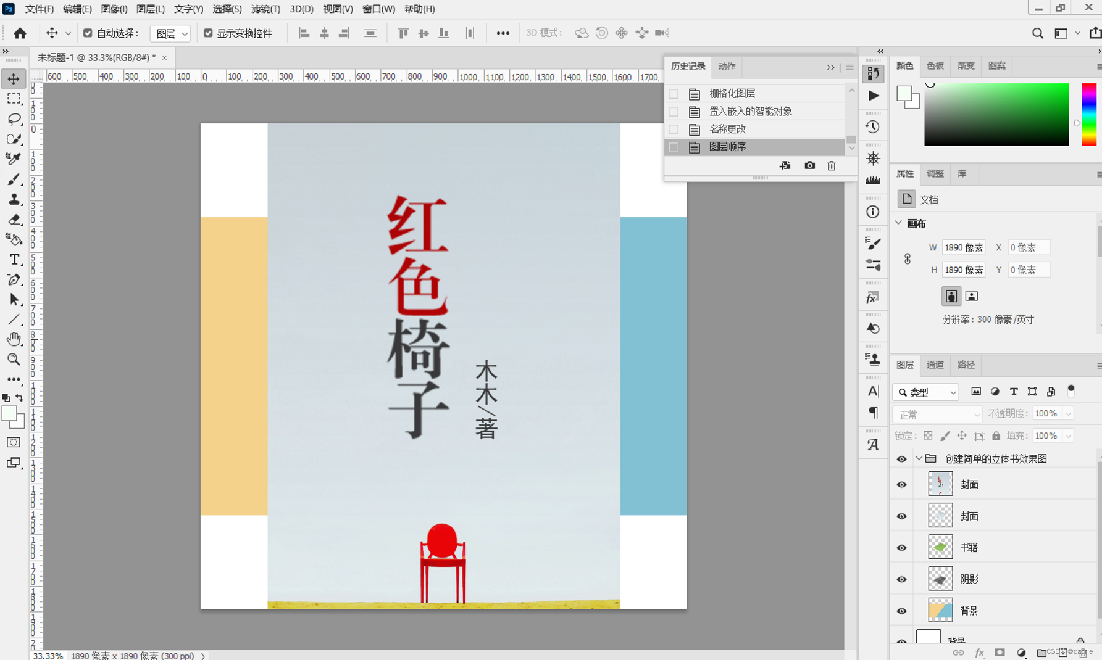Open the Character panel A icon

(x=873, y=391)
